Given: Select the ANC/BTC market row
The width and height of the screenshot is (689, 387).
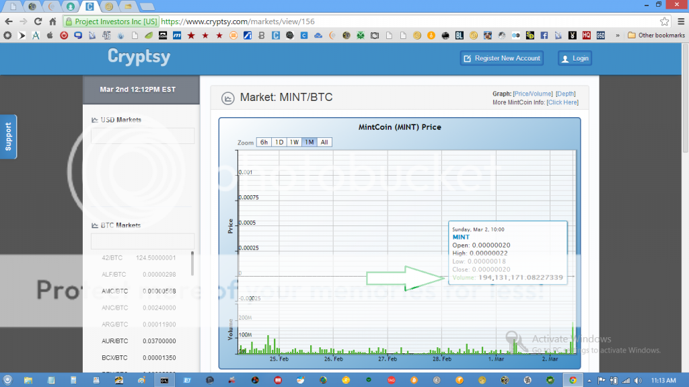Looking at the screenshot, I should (139, 308).
